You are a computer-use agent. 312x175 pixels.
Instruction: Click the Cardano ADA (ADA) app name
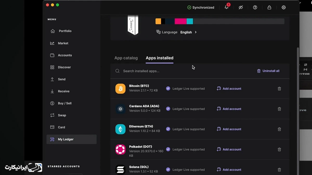pyautogui.click(x=144, y=106)
